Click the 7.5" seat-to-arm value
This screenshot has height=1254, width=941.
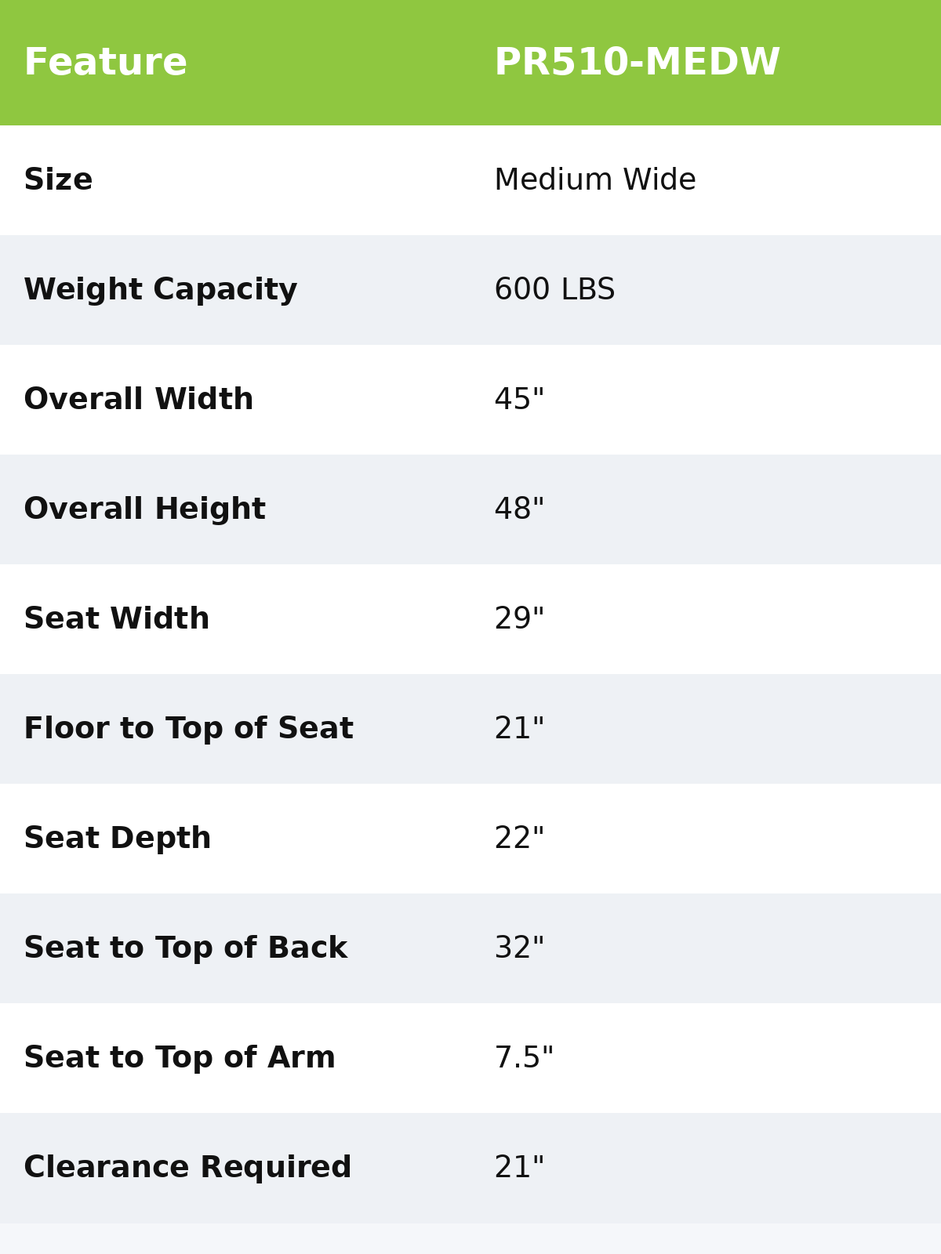pyautogui.click(x=524, y=1058)
